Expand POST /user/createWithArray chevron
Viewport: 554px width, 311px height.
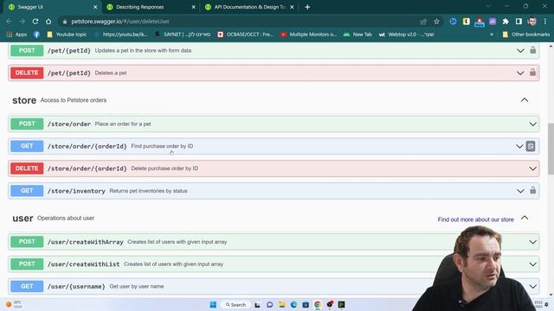(x=533, y=242)
